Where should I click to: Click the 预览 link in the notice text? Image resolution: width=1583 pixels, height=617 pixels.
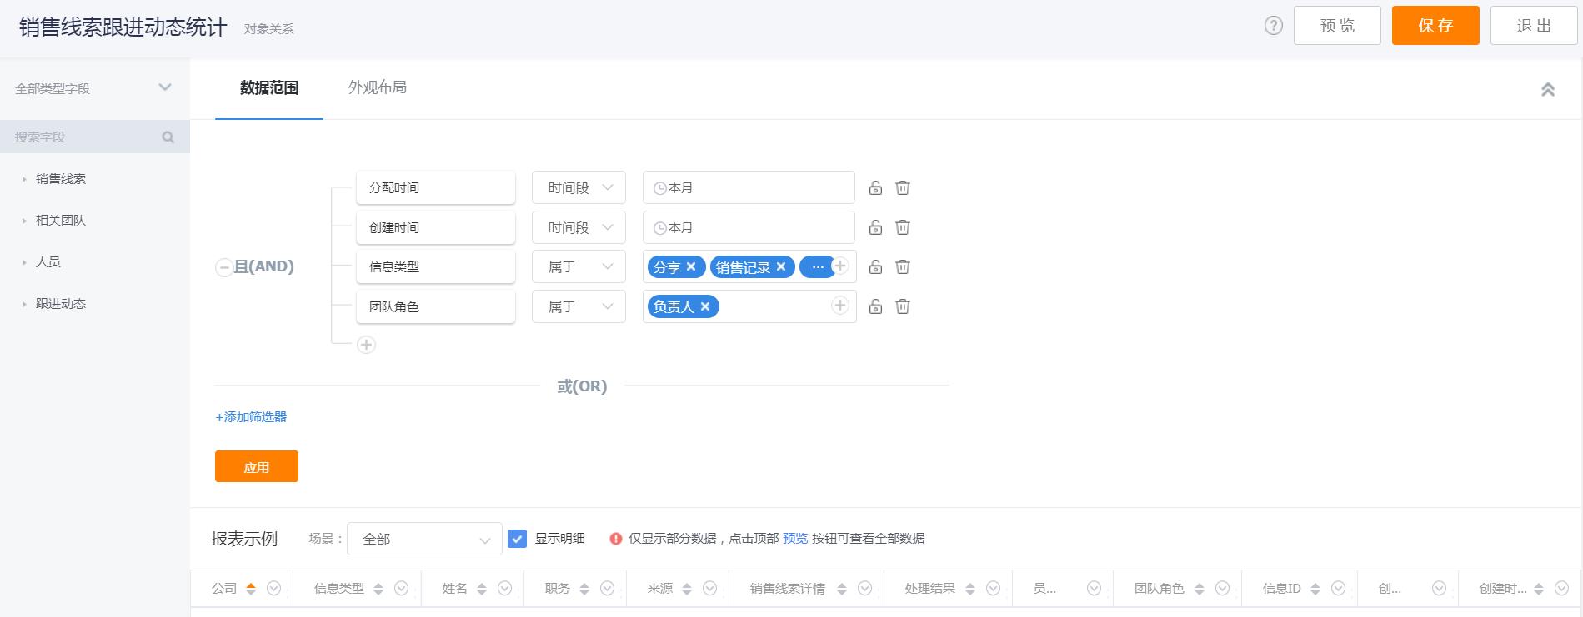pos(795,539)
